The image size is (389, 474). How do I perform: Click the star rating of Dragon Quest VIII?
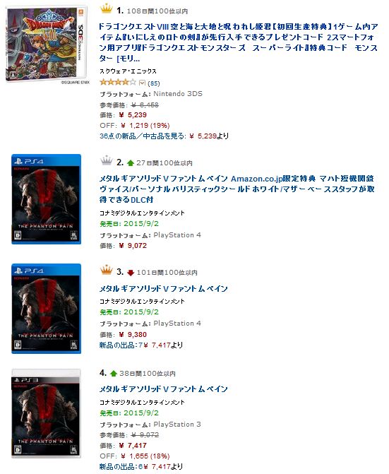[x=118, y=82]
